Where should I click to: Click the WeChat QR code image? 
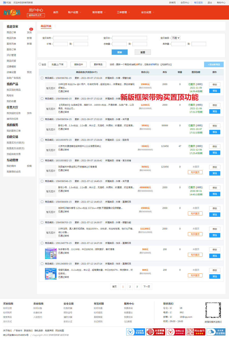(213, 310)
